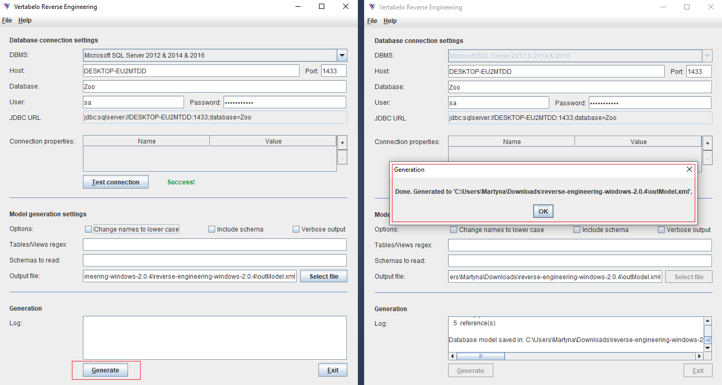Click the Tables/Views regex field in left window
The width and height of the screenshot is (722, 385).
click(215, 245)
